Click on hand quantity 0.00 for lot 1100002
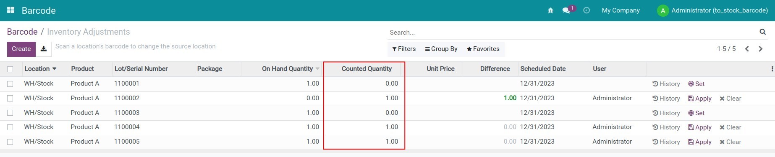775x157 pixels. click(313, 98)
